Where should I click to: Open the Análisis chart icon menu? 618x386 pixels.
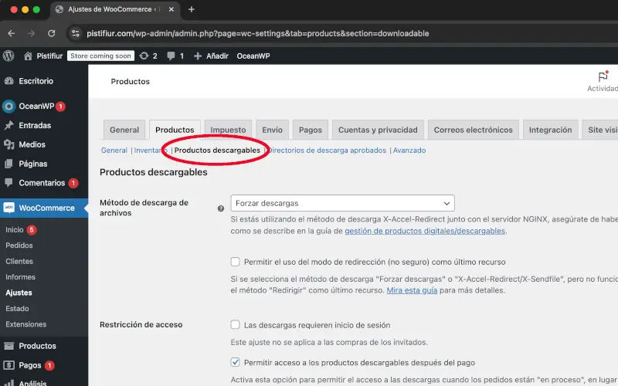[8, 383]
